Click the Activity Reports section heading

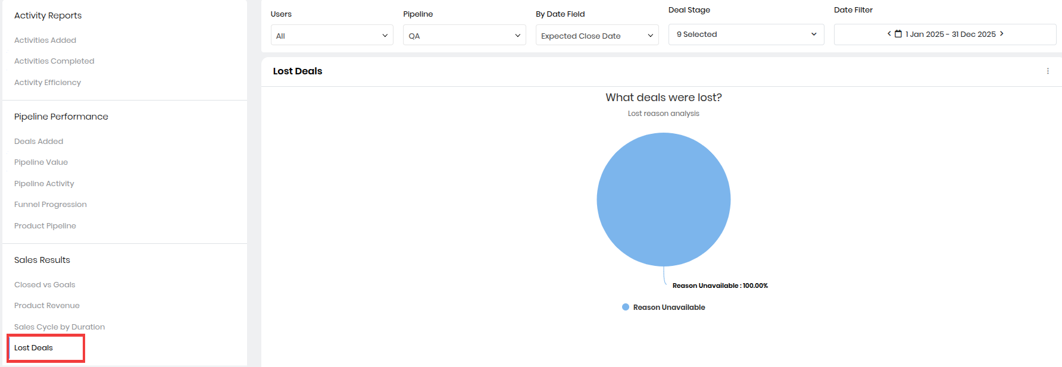pyautogui.click(x=48, y=15)
